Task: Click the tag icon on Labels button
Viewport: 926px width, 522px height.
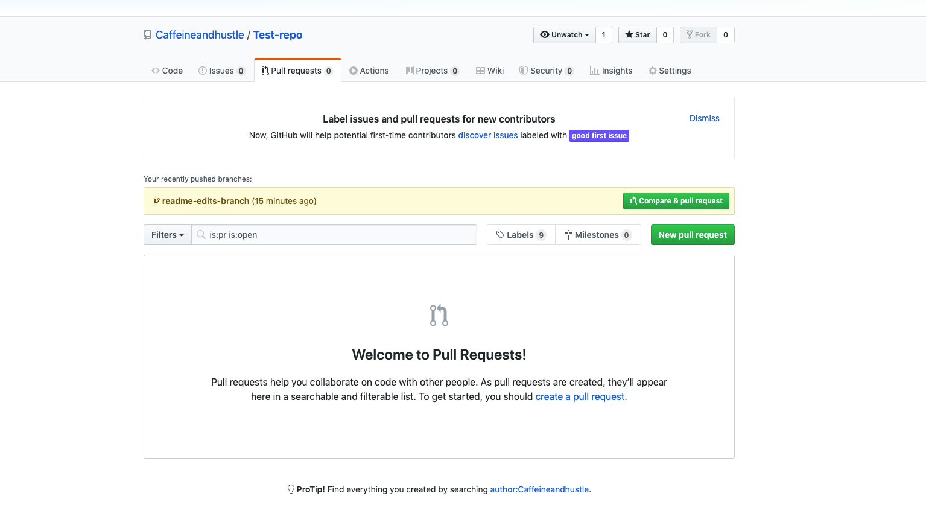Action: pyautogui.click(x=500, y=235)
